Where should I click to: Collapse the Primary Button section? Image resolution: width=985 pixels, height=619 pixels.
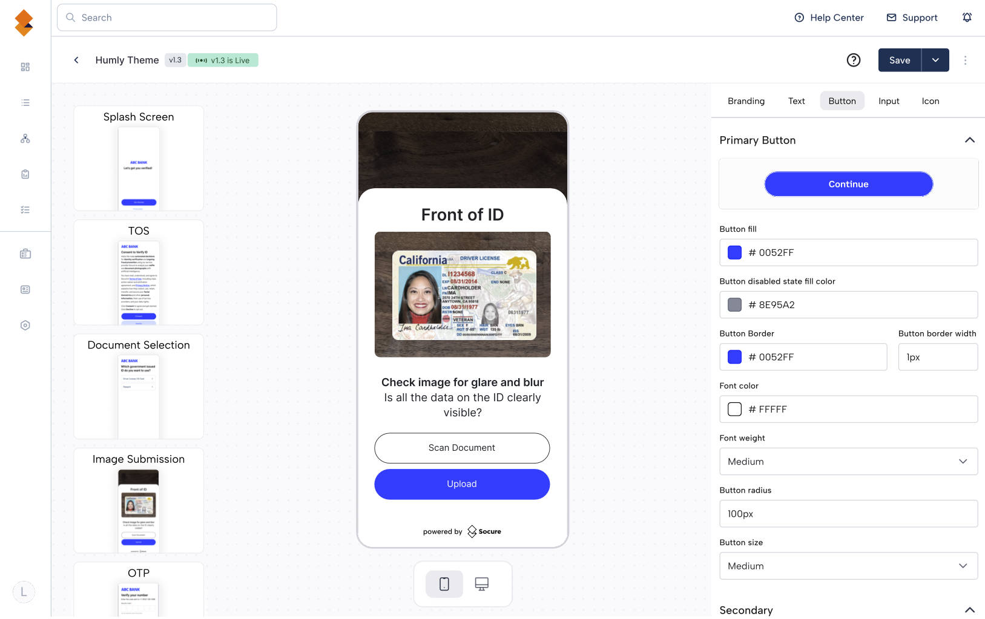pyautogui.click(x=970, y=140)
